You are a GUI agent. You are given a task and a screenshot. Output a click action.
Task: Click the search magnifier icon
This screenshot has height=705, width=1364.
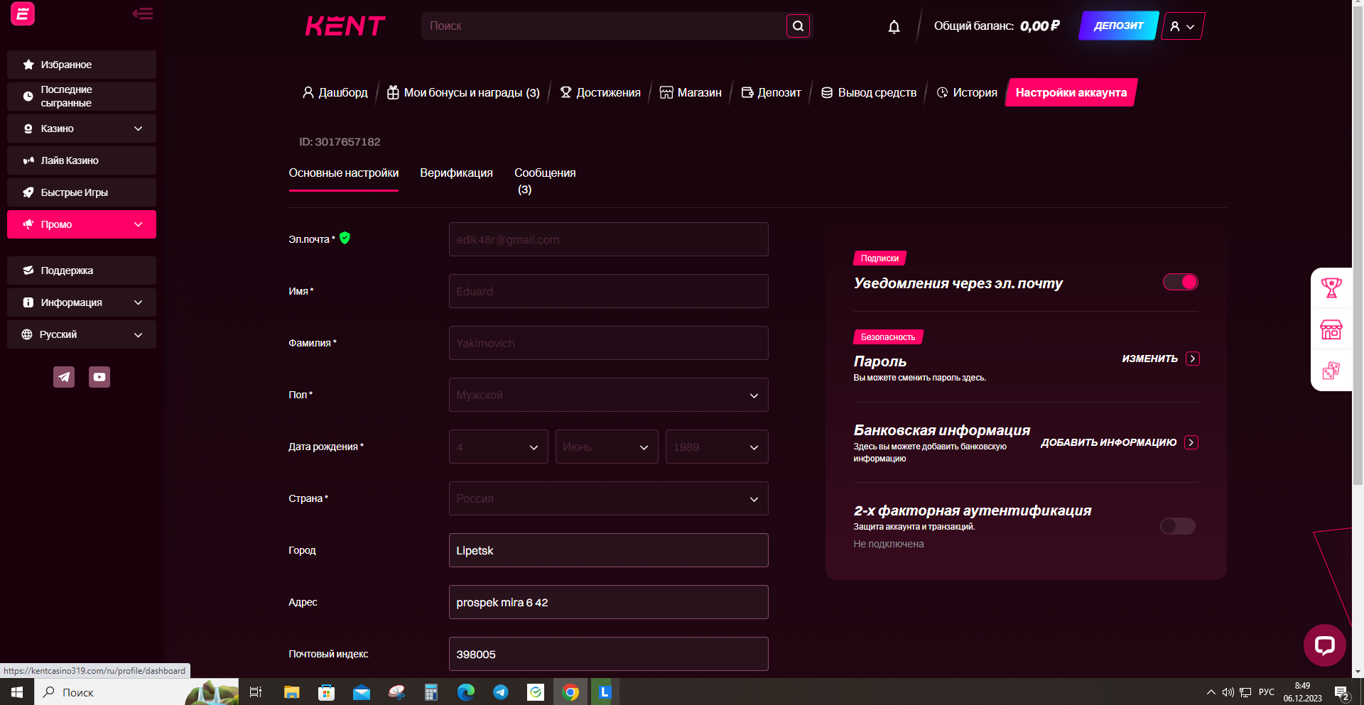798,26
